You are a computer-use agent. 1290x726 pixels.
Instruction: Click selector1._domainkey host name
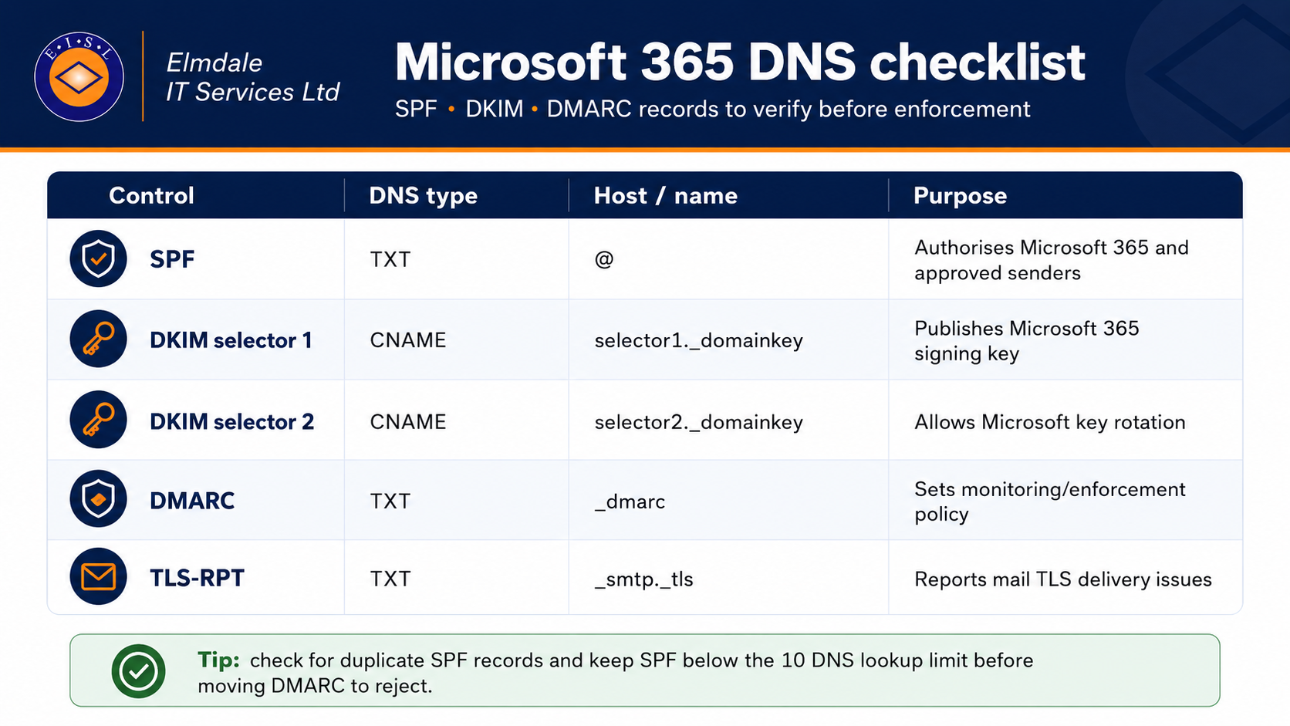(x=699, y=341)
